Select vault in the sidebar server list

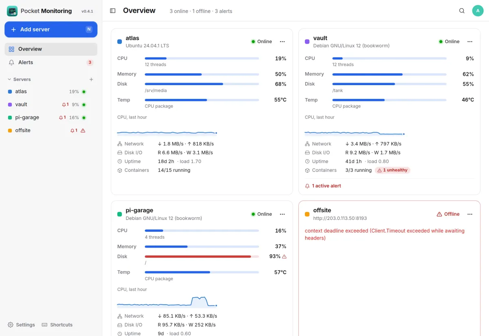(47, 105)
